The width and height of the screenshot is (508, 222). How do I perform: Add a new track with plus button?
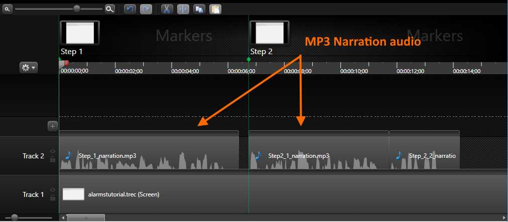tap(53, 126)
